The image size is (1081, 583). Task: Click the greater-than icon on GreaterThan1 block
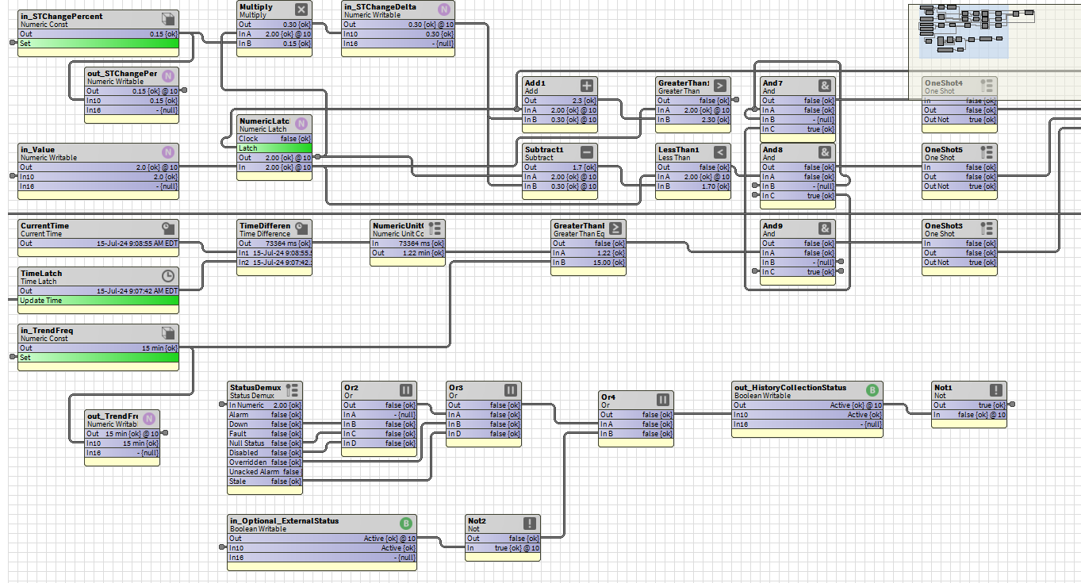[x=719, y=86]
